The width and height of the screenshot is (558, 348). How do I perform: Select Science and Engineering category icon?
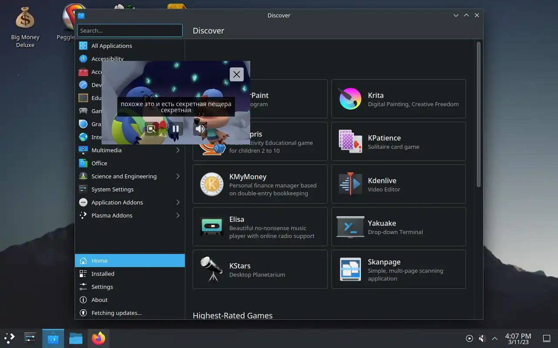point(83,176)
